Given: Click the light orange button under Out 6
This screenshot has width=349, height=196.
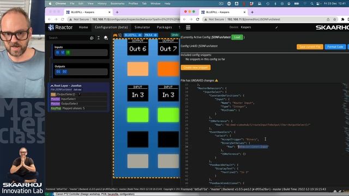Looking at the screenshot, I should coord(138,69).
